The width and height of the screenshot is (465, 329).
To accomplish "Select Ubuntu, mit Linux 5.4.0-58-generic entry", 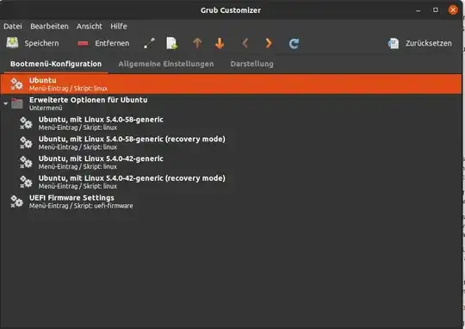I will click(231, 123).
